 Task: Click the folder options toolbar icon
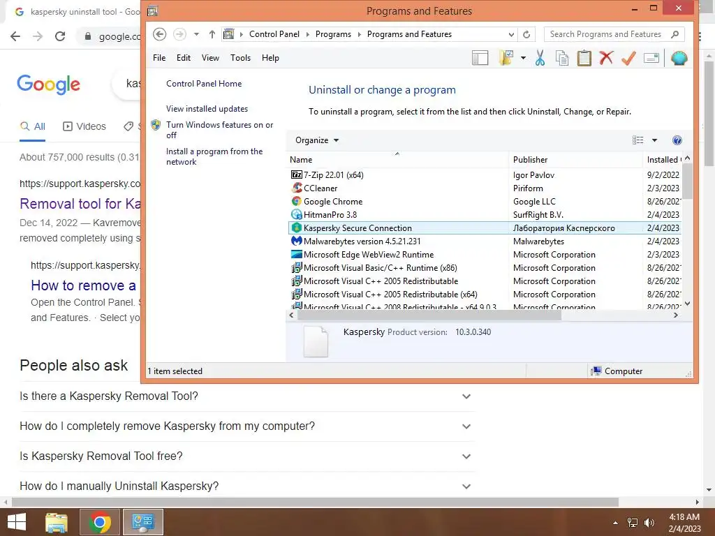point(506,58)
